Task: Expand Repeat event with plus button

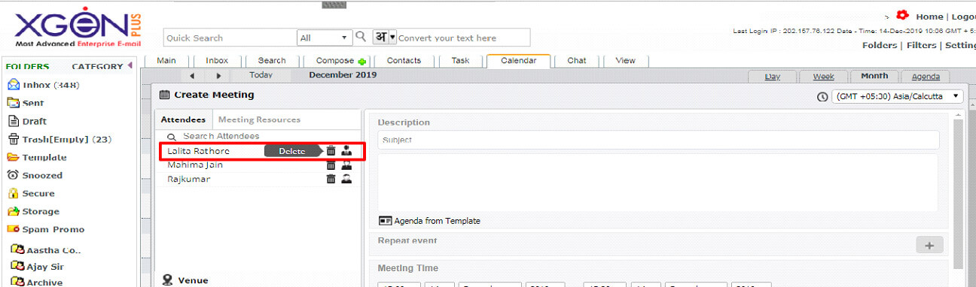Action: (x=929, y=245)
